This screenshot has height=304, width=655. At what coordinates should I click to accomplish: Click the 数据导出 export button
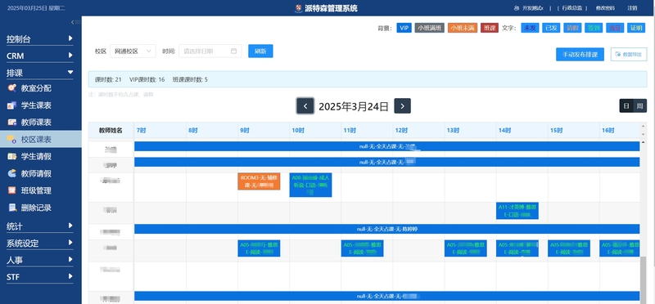629,54
